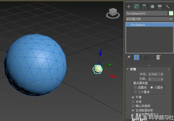This screenshot has height=121, width=174.
Task: Click the red X axis gizmo arrow
Action: pos(113,76)
